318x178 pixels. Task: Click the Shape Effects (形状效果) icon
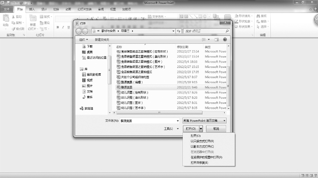point(236,27)
